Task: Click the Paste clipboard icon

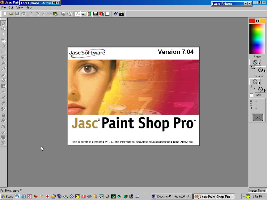Action: click(x=56, y=14)
